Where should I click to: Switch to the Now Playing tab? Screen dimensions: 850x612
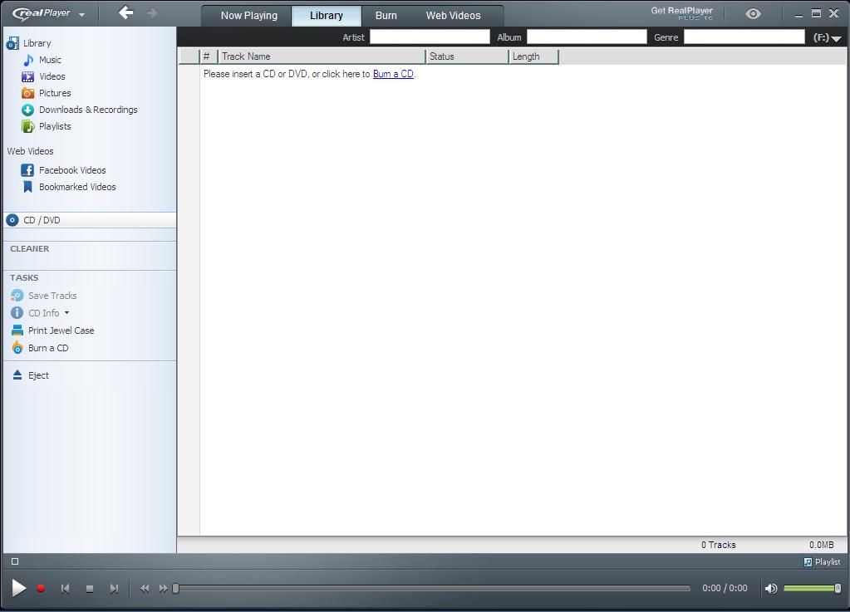point(248,16)
